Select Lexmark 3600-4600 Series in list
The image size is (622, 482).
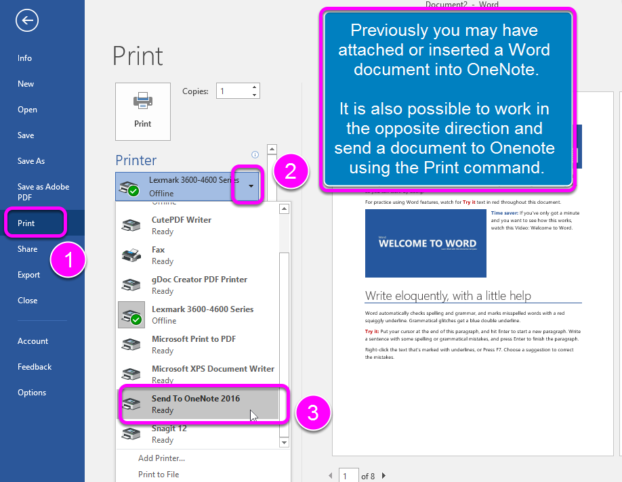(198, 315)
